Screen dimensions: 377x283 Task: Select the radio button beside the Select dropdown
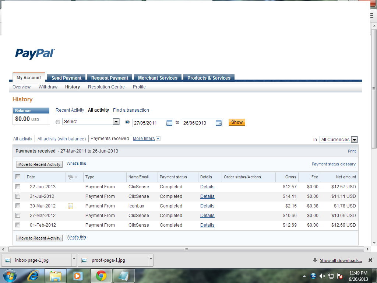(58, 122)
